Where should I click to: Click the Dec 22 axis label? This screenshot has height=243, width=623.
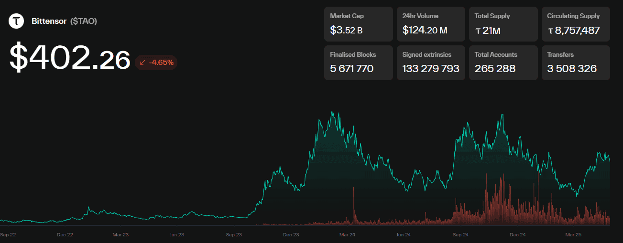[65, 235]
